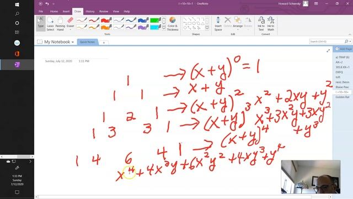The width and height of the screenshot is (353, 199).
Task: Convert with Ink to Text
Action: pyautogui.click(x=261, y=23)
